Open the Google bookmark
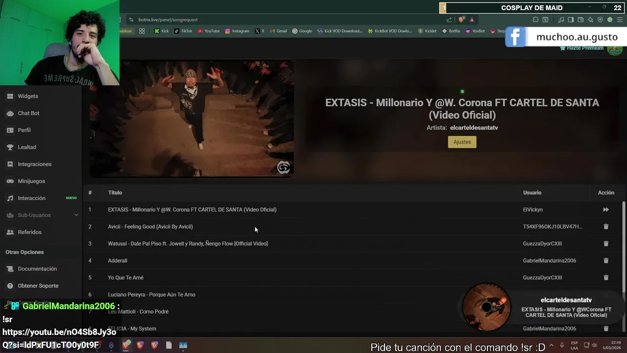This screenshot has width=627, height=353. point(302,31)
